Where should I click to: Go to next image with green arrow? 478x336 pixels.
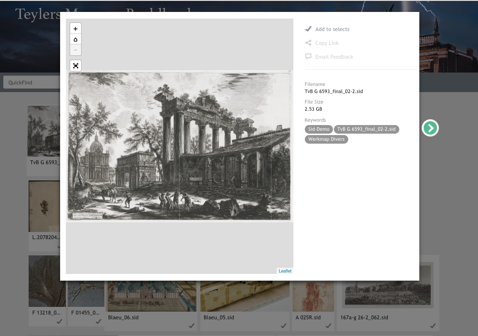pos(430,128)
